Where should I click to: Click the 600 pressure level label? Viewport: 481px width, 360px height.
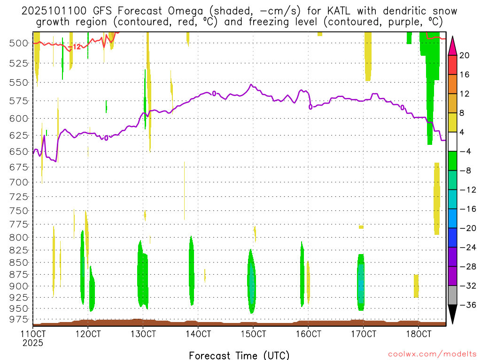click(x=19, y=119)
